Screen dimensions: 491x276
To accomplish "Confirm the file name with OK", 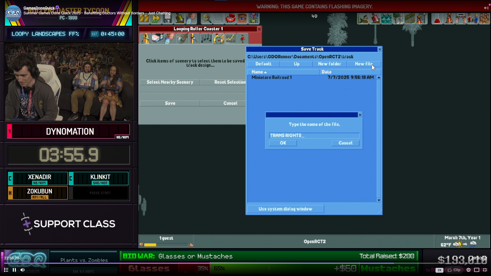I will click(283, 143).
